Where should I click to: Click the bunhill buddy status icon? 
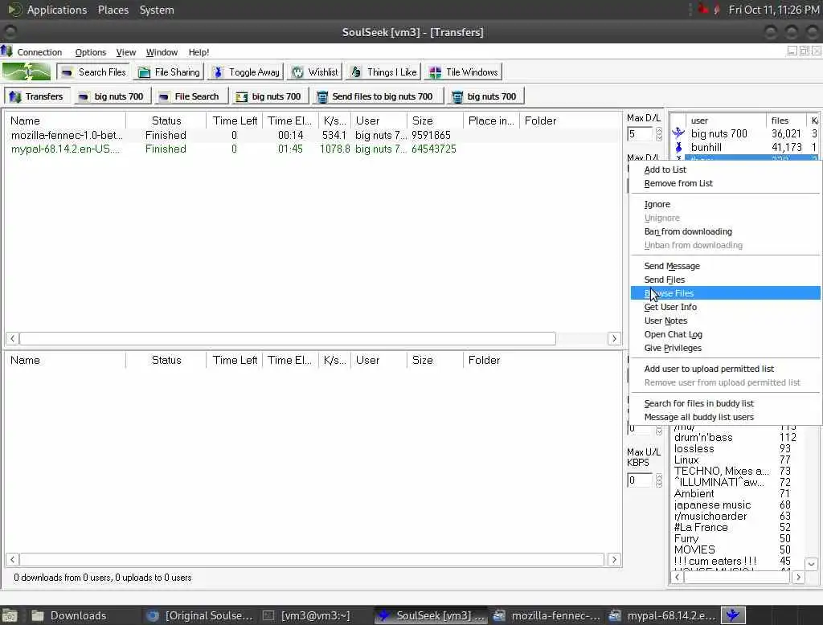point(678,148)
